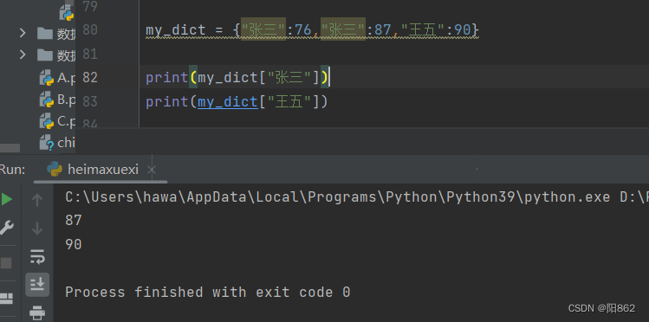
Task: Toggle scroll to end of output
Action: (37, 285)
